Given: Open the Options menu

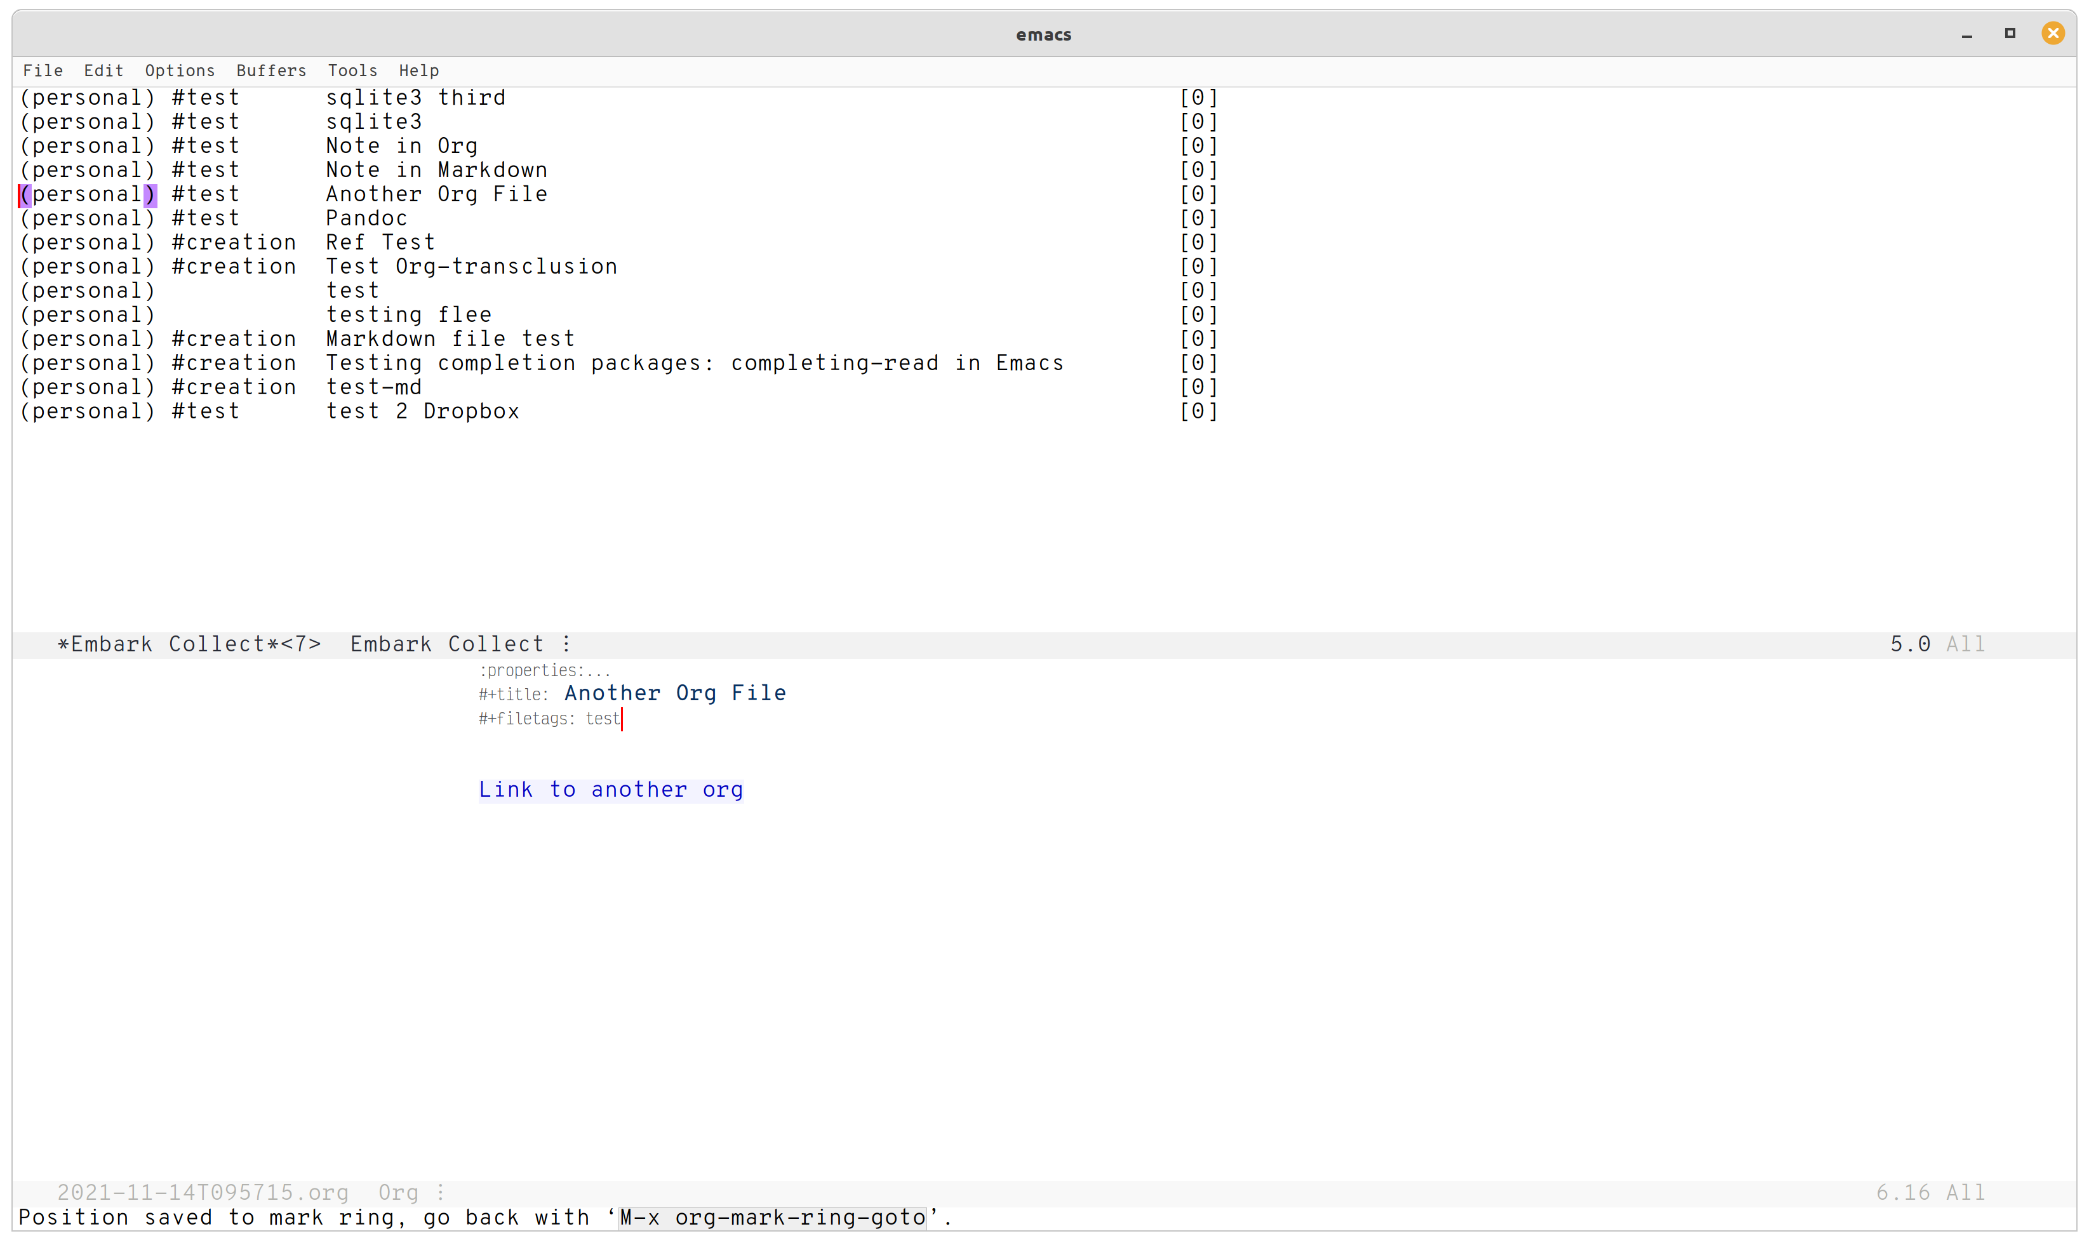Looking at the screenshot, I should point(179,71).
